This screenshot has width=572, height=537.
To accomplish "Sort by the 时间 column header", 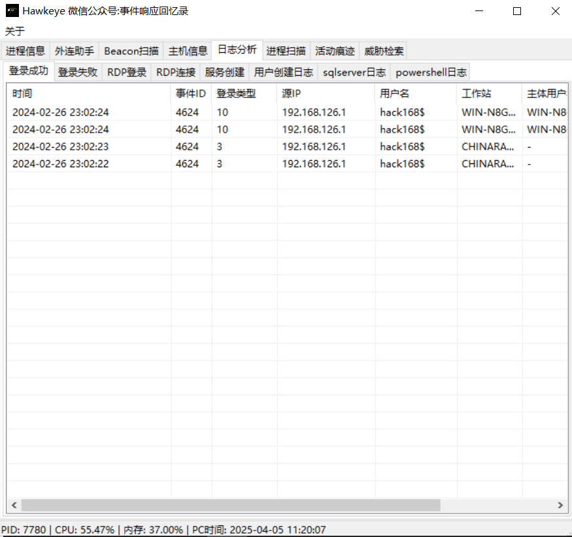I will click(x=89, y=93).
